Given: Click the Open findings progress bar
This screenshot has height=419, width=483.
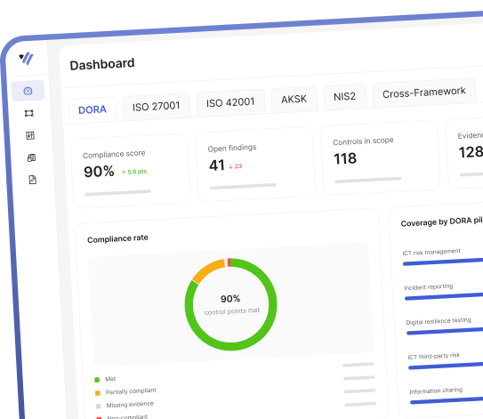Looking at the screenshot, I should coord(243,186).
